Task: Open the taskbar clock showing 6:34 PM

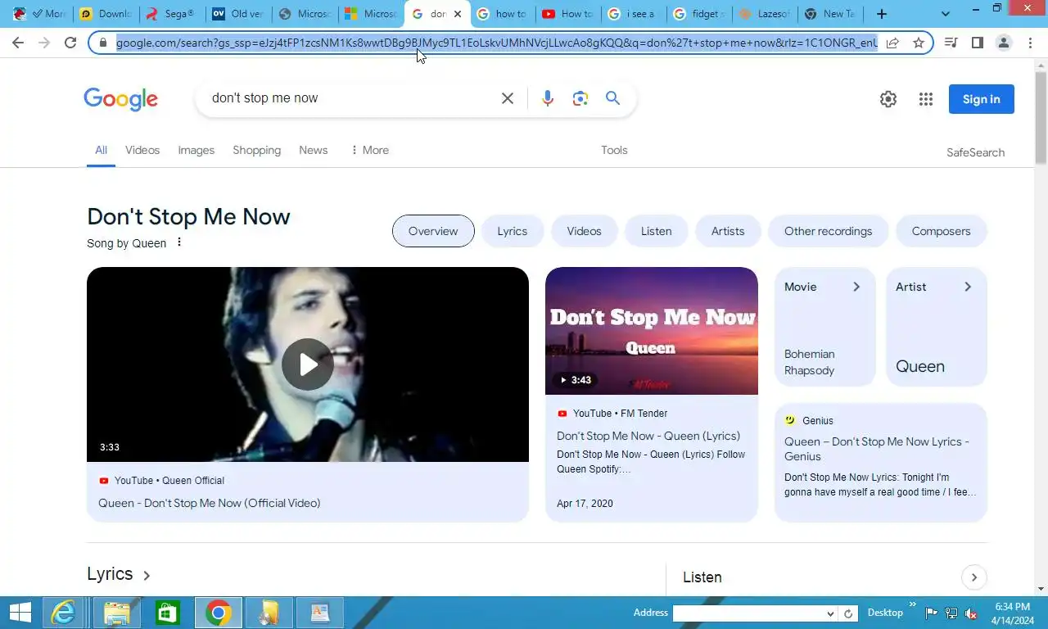Action: pos(1012,613)
